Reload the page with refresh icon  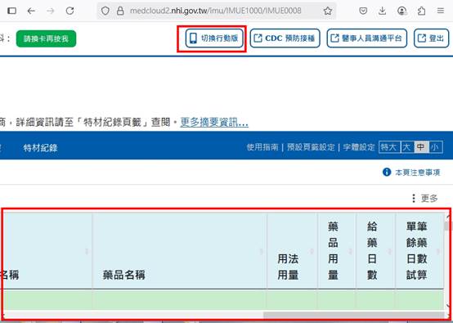(x=70, y=11)
